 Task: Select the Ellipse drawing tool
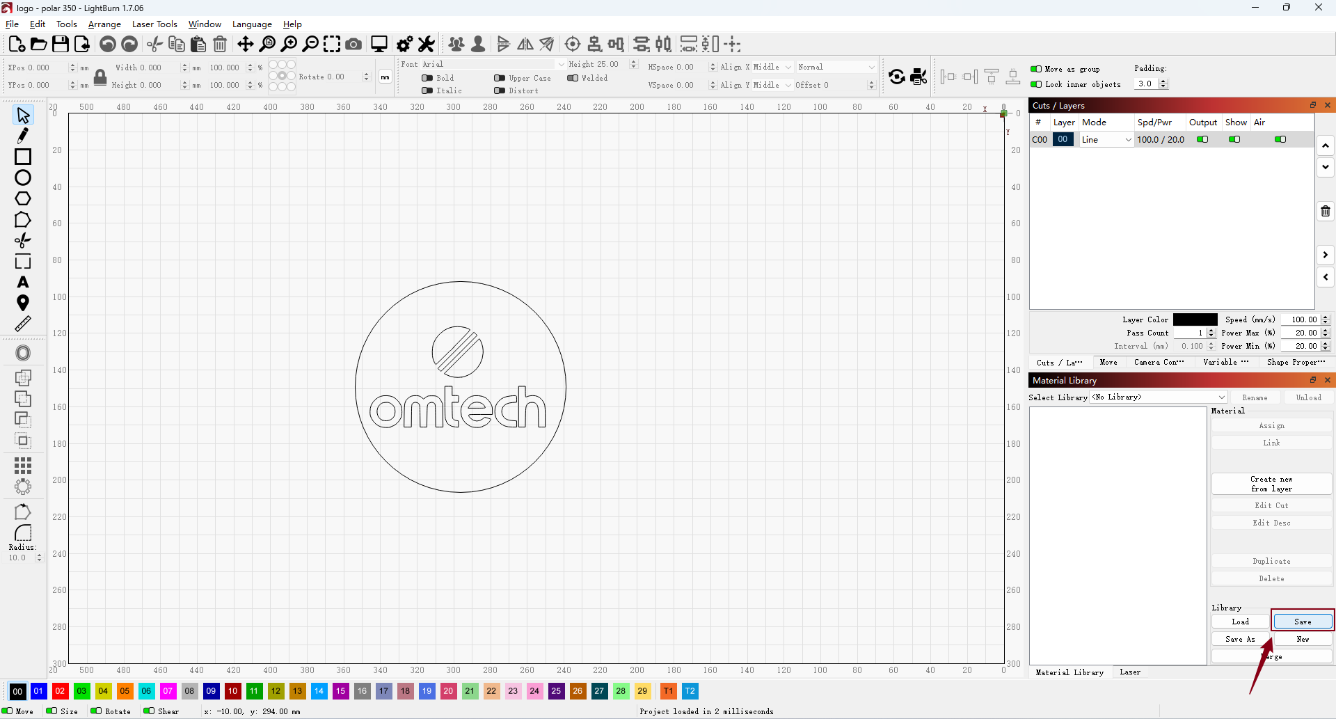23,177
